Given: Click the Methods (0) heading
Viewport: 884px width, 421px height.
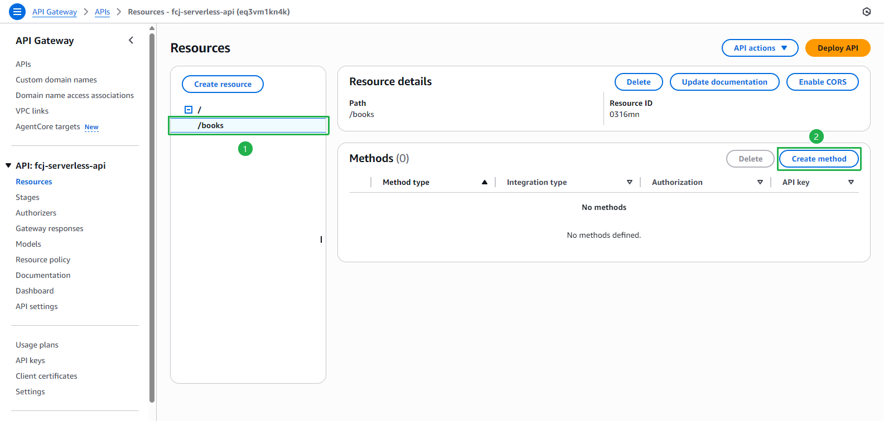Looking at the screenshot, I should click(x=379, y=158).
